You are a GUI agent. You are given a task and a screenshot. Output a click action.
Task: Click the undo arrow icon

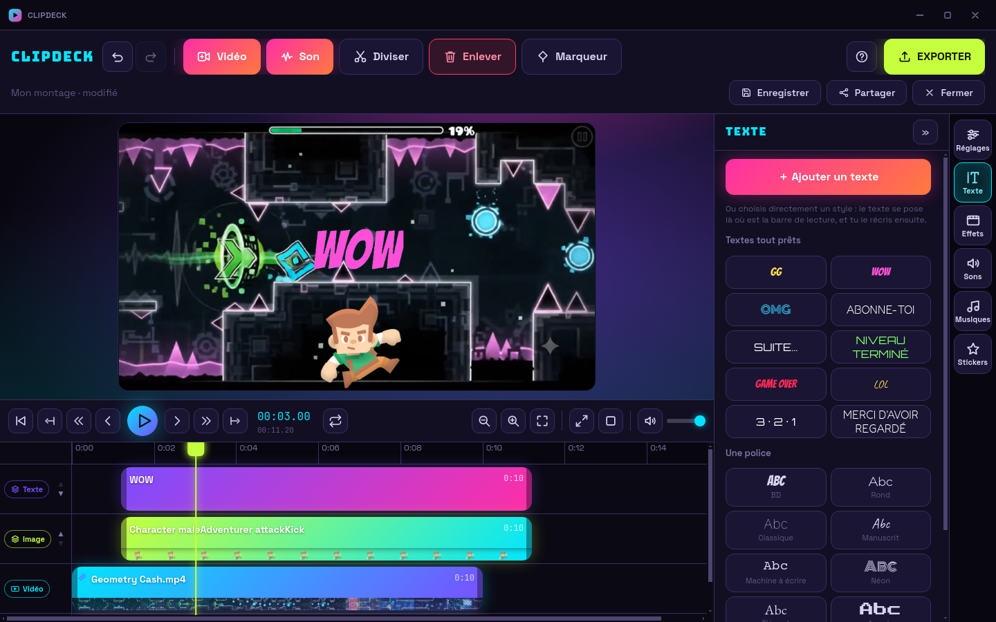(x=118, y=57)
